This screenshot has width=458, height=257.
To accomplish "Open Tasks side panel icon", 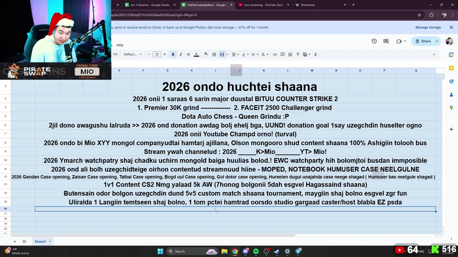I will (x=451, y=81).
